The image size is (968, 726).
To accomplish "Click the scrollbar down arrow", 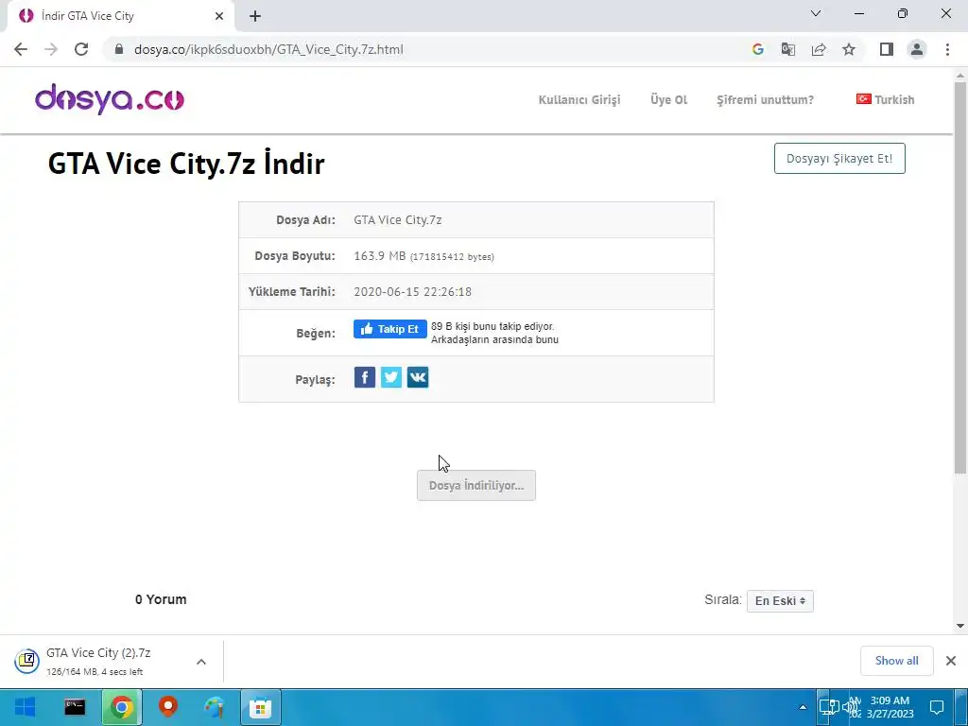I will [960, 626].
